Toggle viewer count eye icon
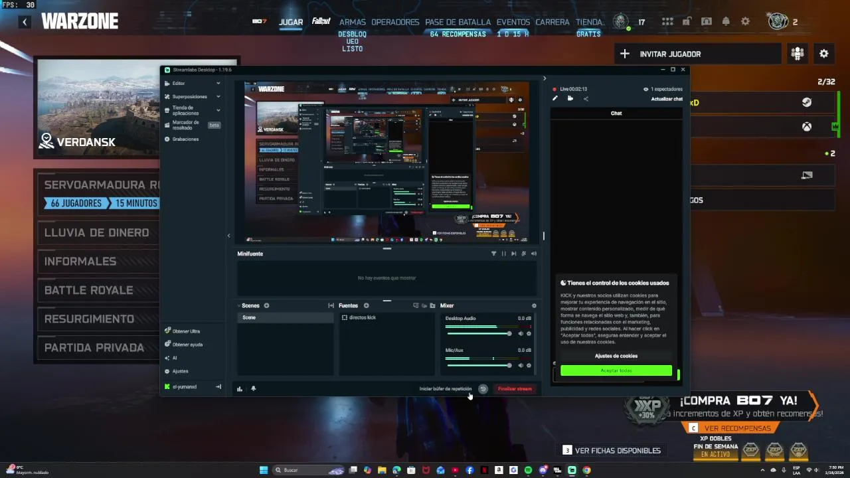Screen dimensions: 850x478 point(645,89)
